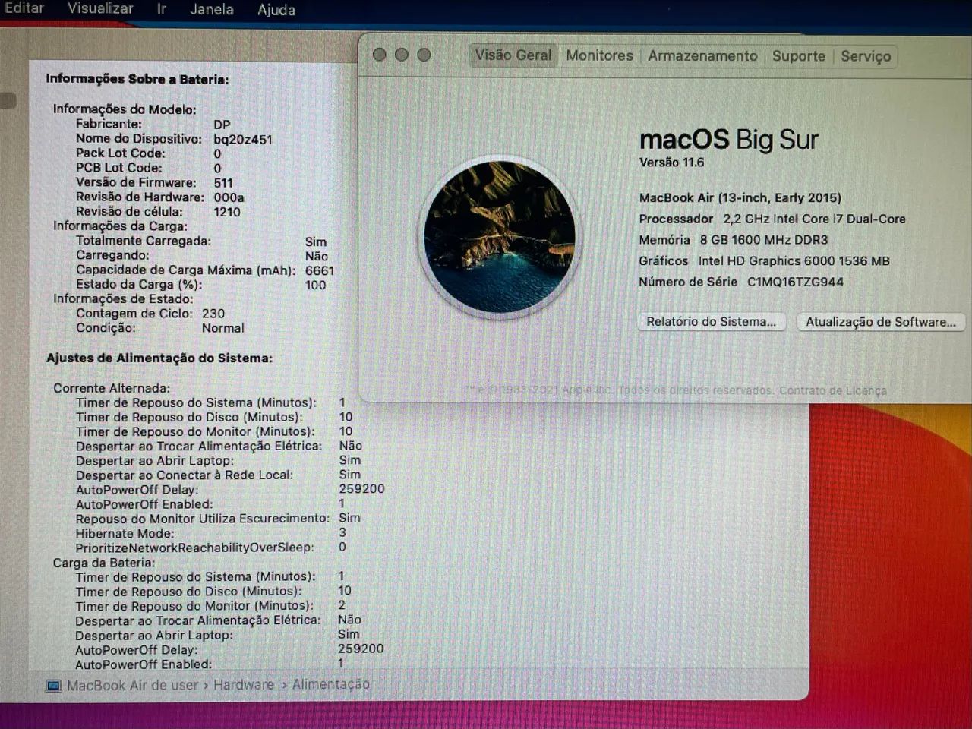Screen dimensions: 972x729
Task: Select the serial number C1MQ16TZG944
Action: click(x=795, y=282)
